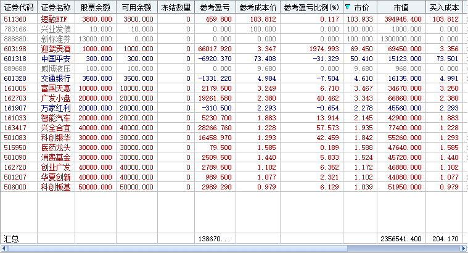Click the horizontal scrollbar left arrow

click(4, 249)
